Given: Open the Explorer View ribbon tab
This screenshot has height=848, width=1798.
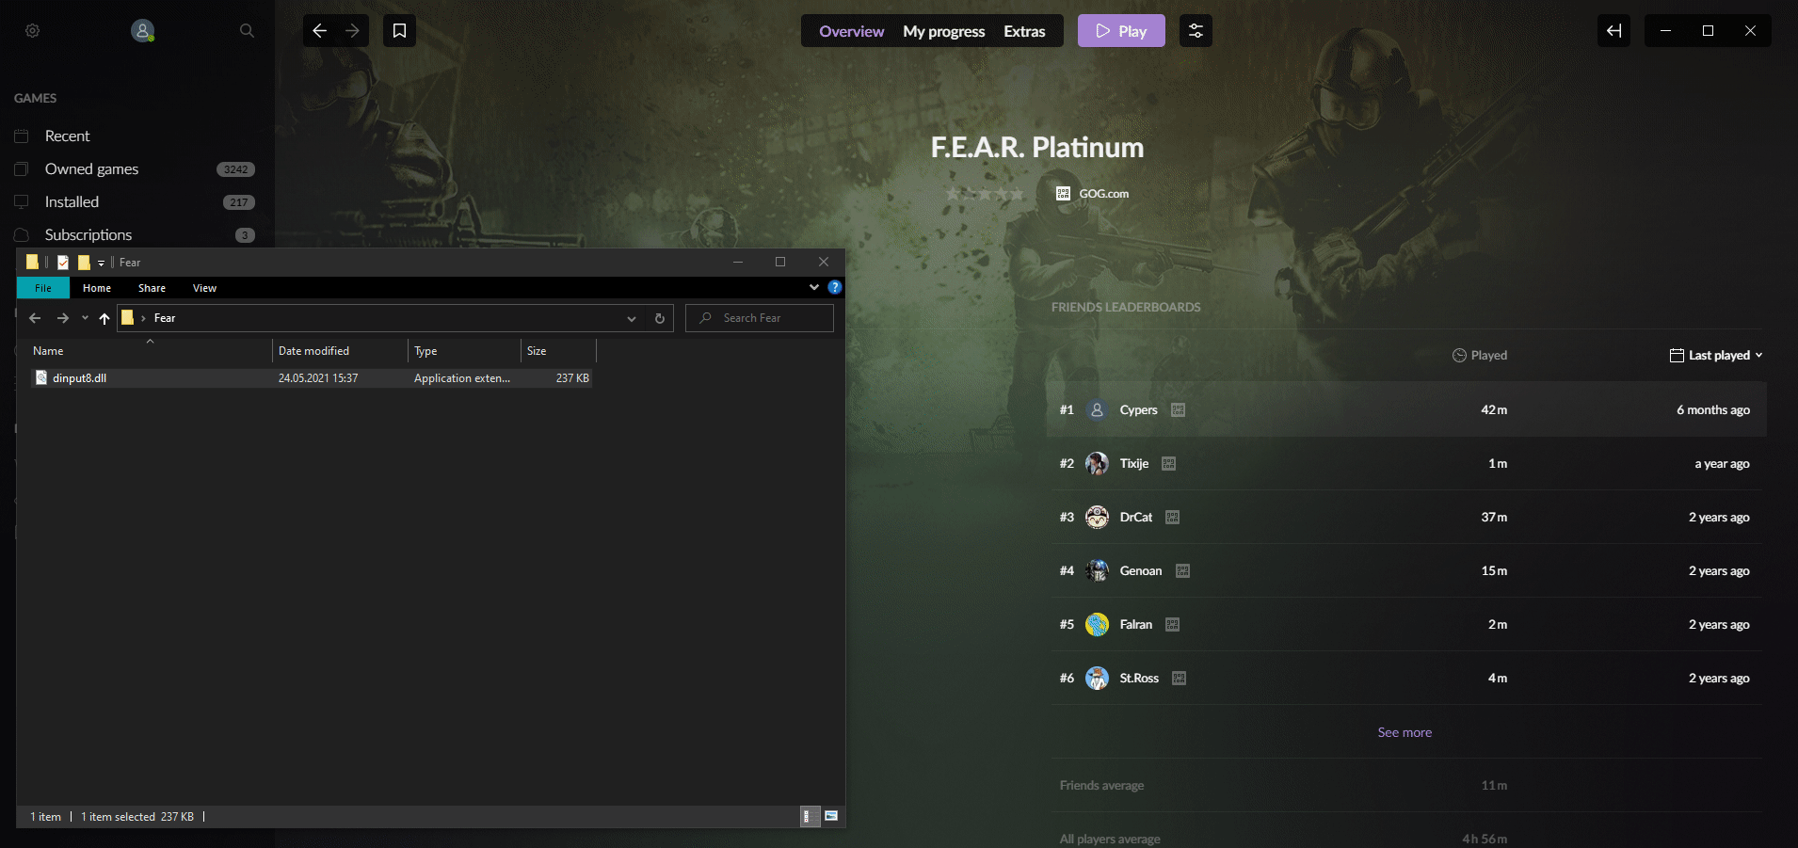Looking at the screenshot, I should 204,288.
